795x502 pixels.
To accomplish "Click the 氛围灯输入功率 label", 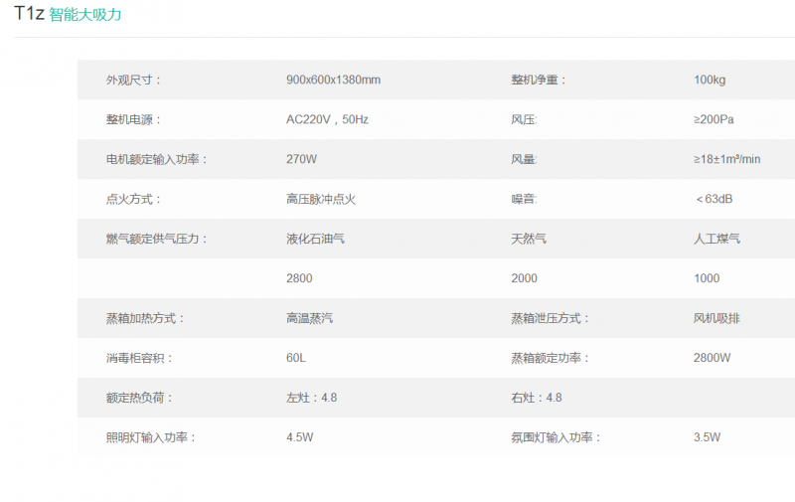I will [556, 437].
